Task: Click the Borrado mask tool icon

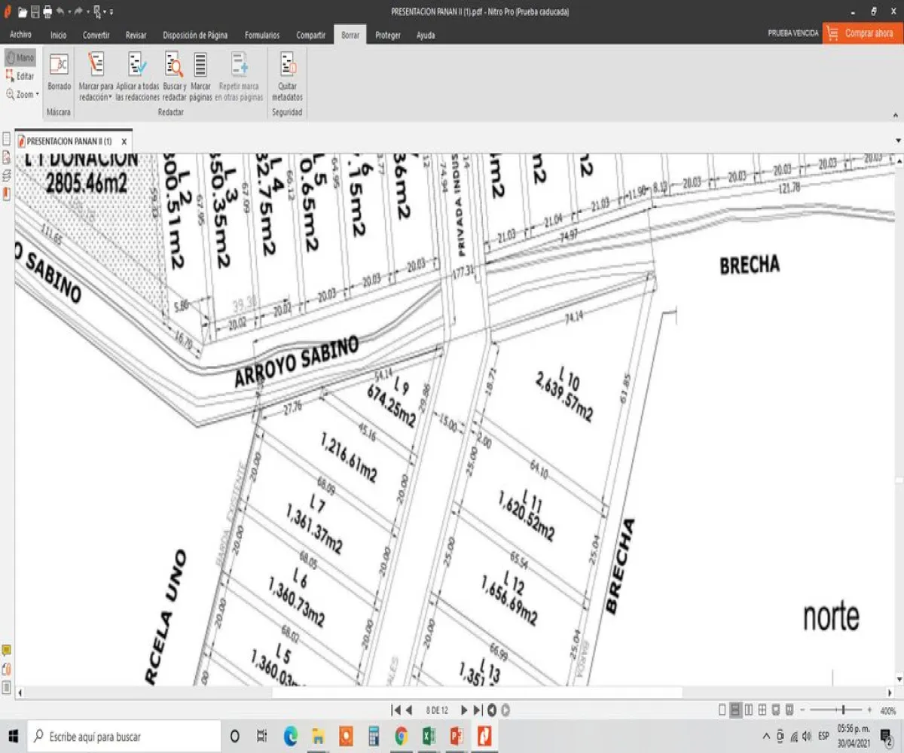Action: pos(59,66)
